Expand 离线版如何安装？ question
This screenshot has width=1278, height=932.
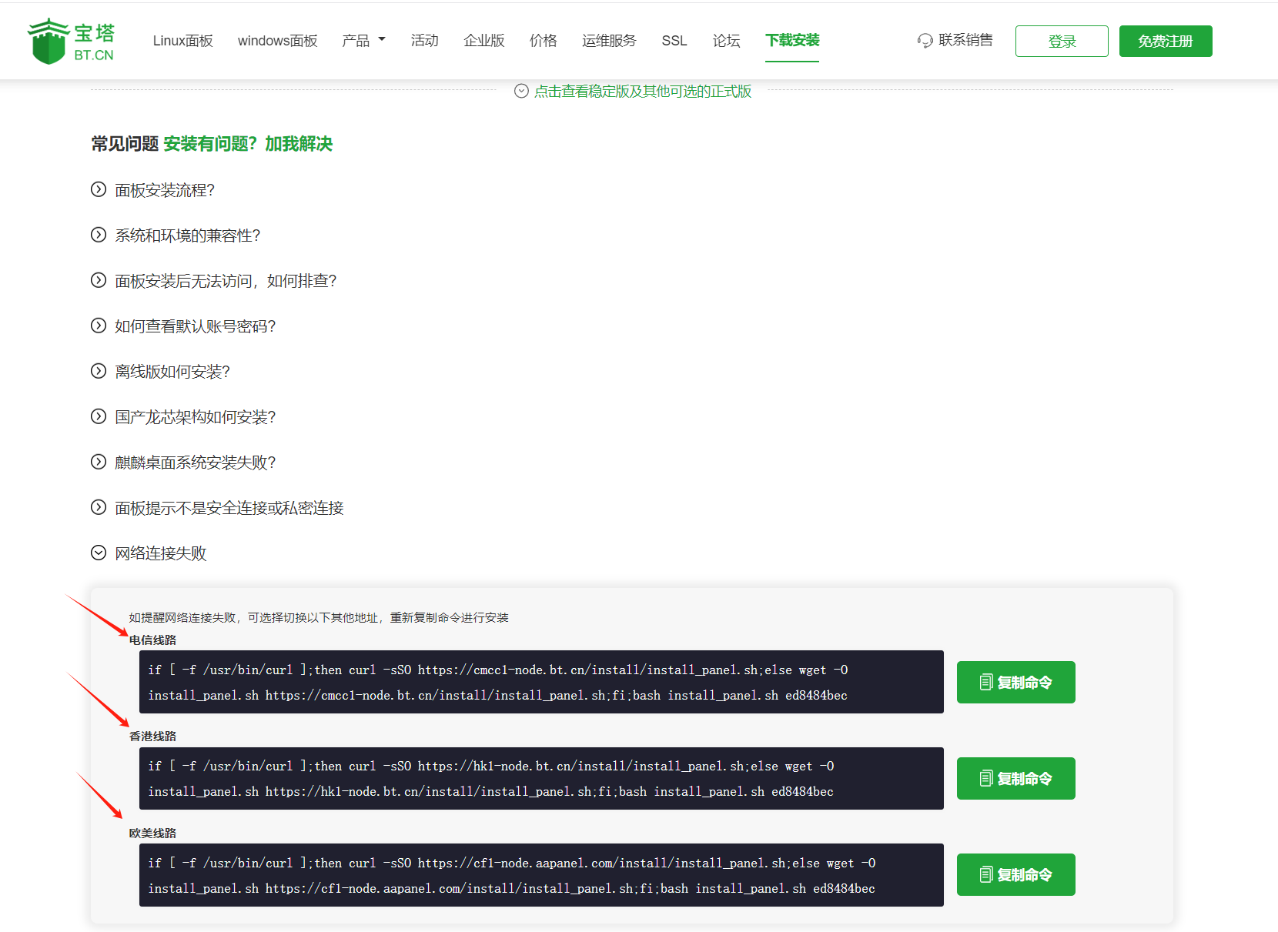172,372
